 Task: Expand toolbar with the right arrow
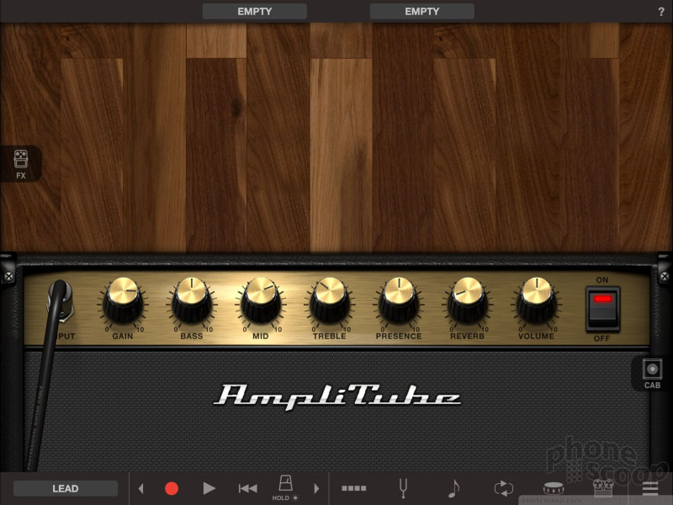(317, 488)
